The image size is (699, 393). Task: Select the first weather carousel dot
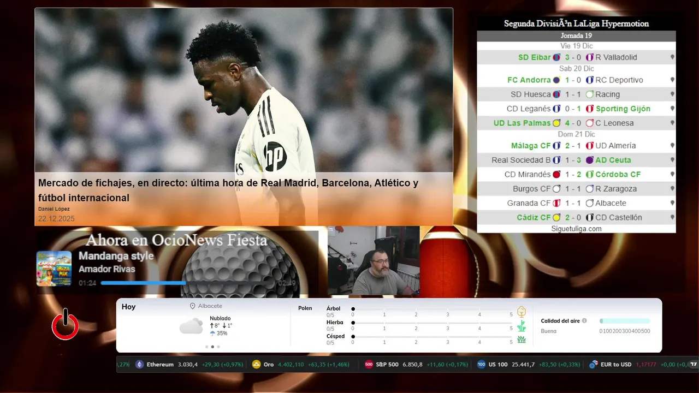tap(207, 347)
